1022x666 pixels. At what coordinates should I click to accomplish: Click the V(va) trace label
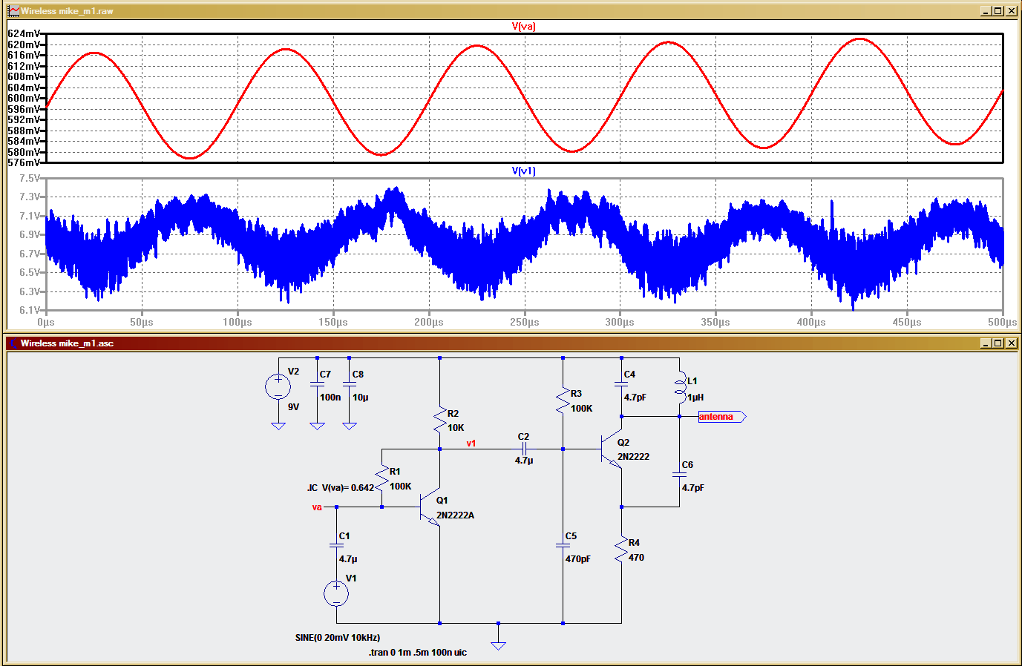[523, 26]
